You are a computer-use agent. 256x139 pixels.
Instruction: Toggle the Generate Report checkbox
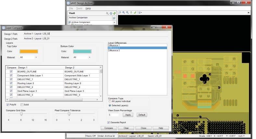click(x=109, y=123)
